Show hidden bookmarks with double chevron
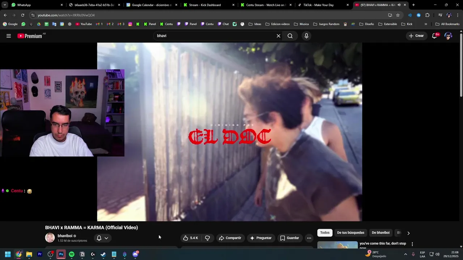Screen dimensions: 463x260 [x=426, y=24]
